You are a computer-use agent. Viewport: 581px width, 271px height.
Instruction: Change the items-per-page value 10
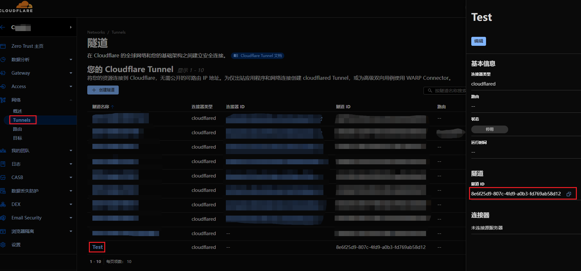click(129, 262)
